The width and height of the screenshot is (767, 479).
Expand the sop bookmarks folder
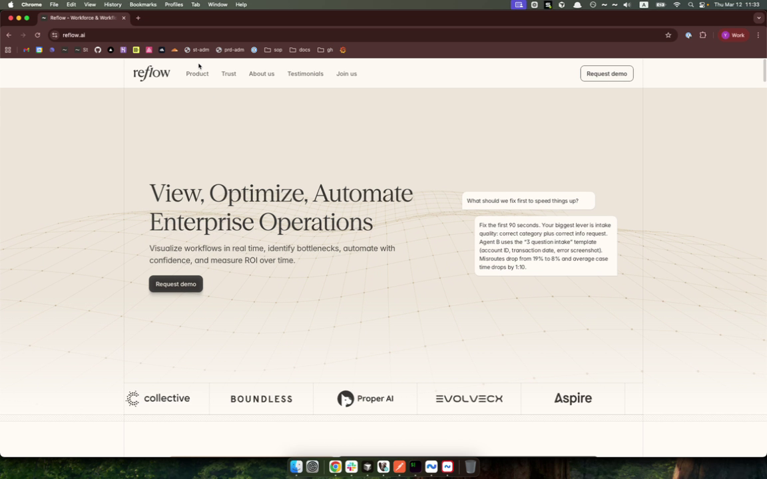pos(273,50)
